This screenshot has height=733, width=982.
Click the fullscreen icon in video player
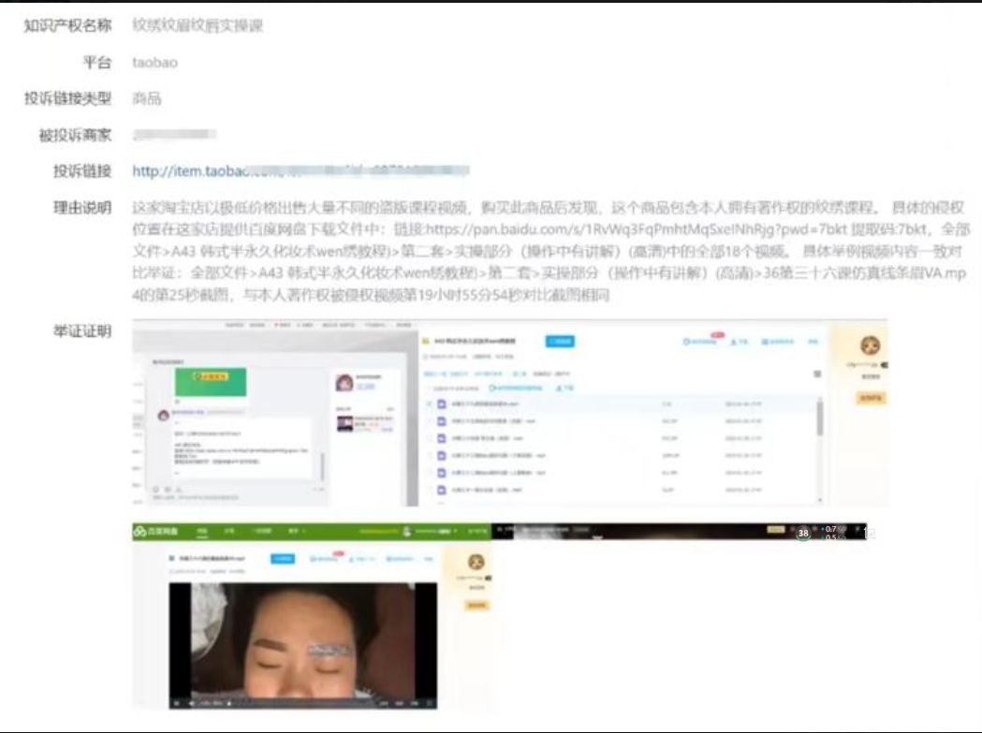(x=428, y=702)
